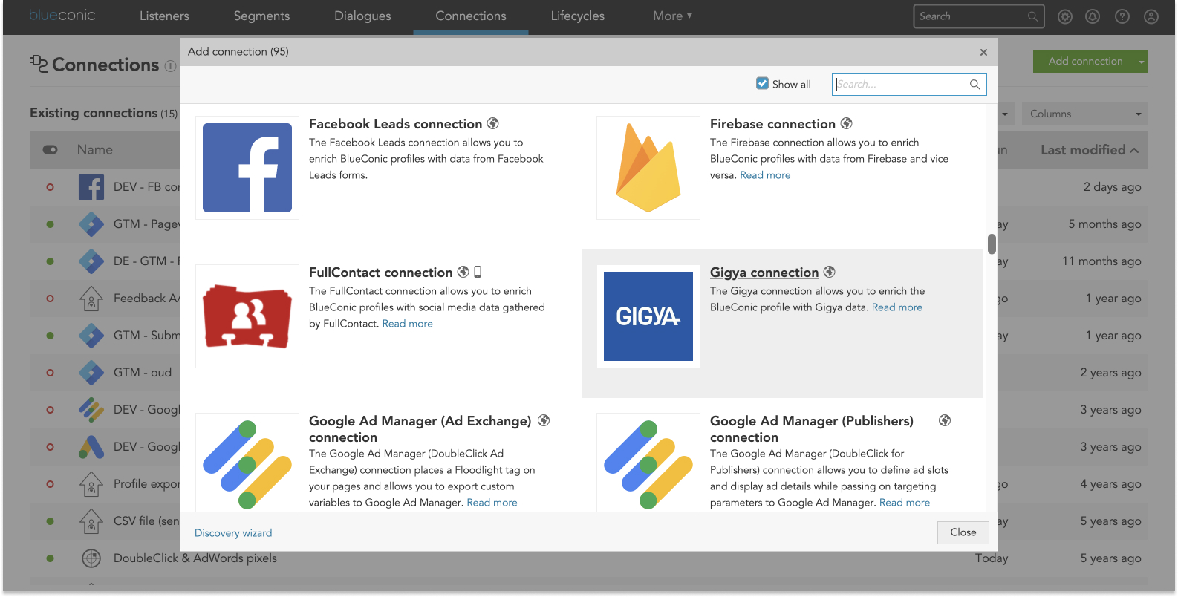The image size is (1178, 597).
Task: Click the top navigation search magnifier icon
Action: coord(1032,16)
